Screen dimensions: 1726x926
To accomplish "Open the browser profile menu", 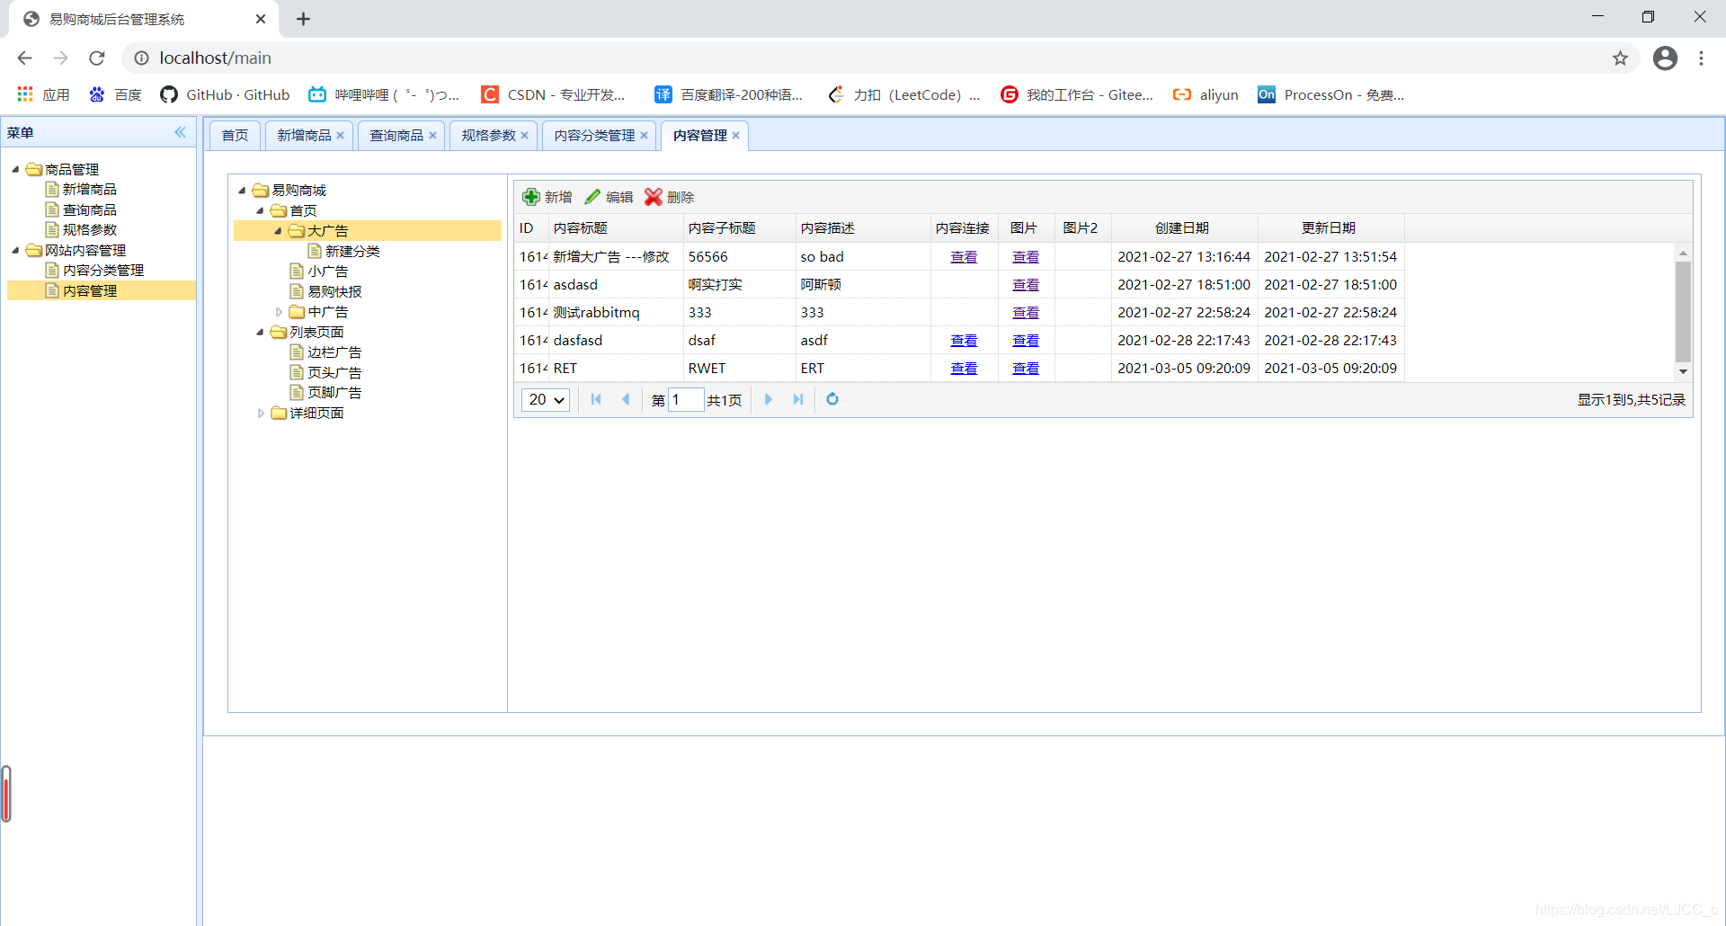I will 1665,58.
